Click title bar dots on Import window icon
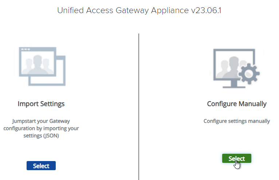Screen dimensions: 279x180 coord(25,49)
